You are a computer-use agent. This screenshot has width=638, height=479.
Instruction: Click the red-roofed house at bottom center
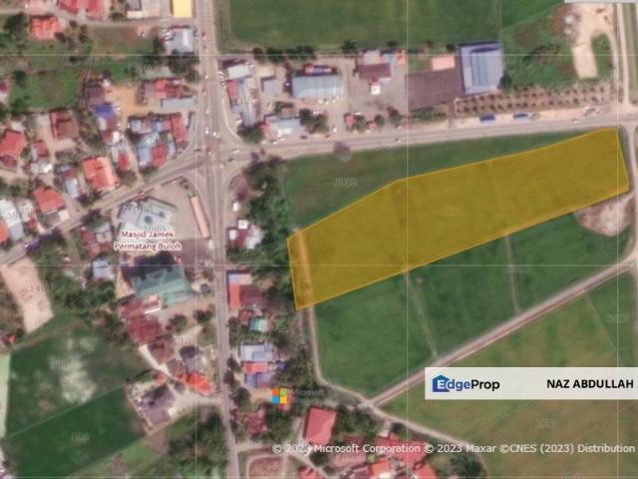tap(319, 426)
